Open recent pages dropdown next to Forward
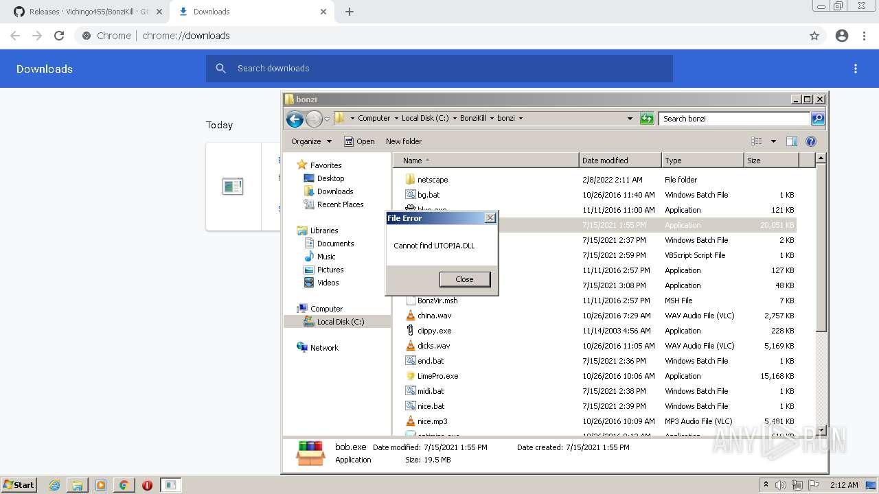Viewport: 879px width, 494px height. pos(328,119)
